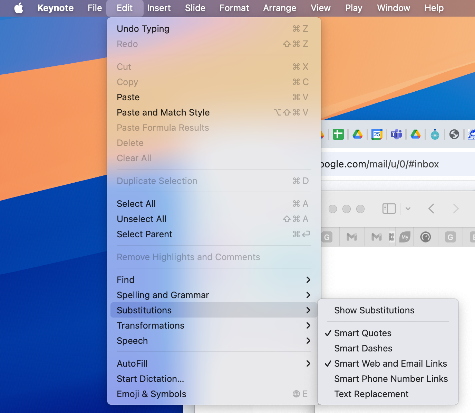Click the Duplicate Selection menu item
Screen dimensions: 475x413
click(214, 181)
